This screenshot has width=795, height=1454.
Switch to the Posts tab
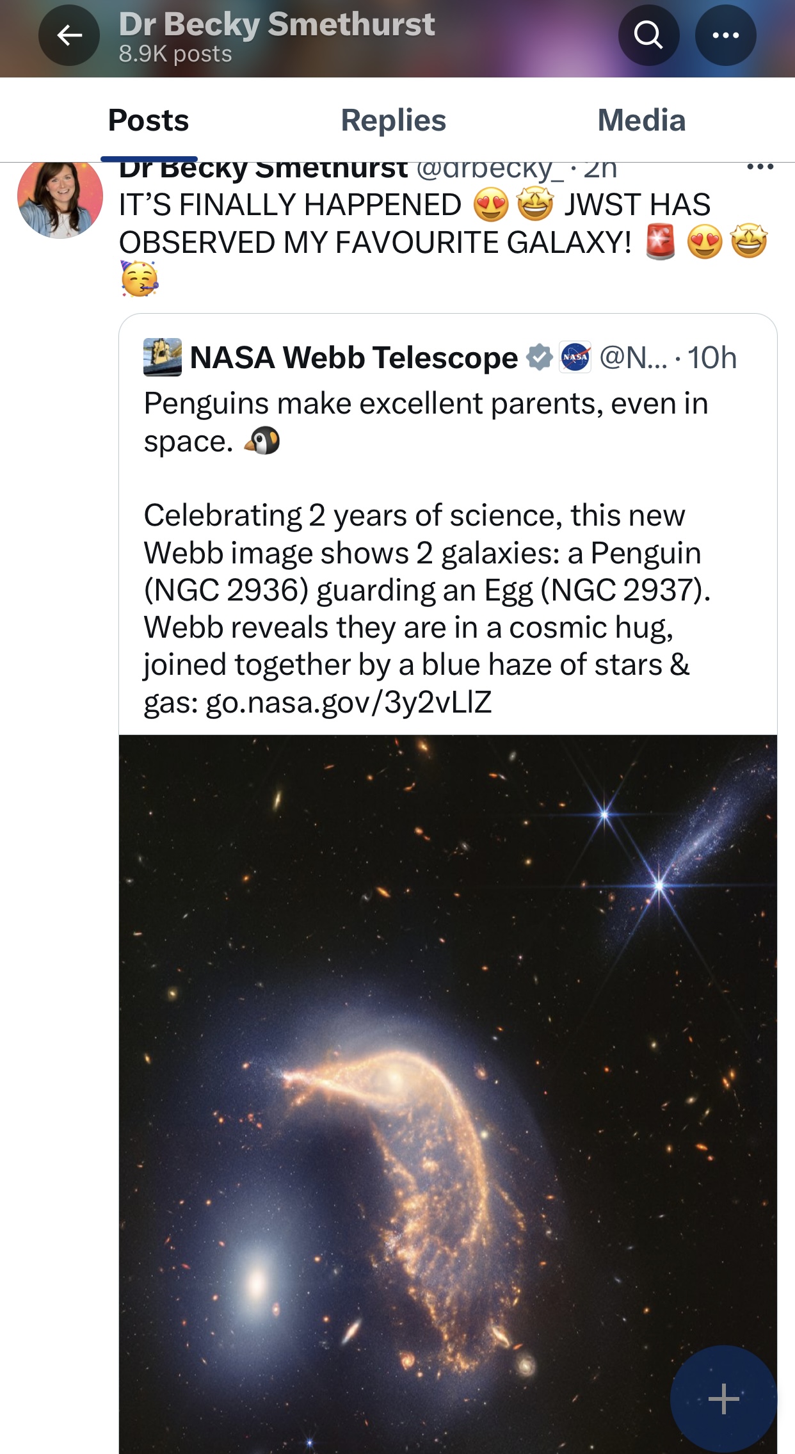point(149,120)
